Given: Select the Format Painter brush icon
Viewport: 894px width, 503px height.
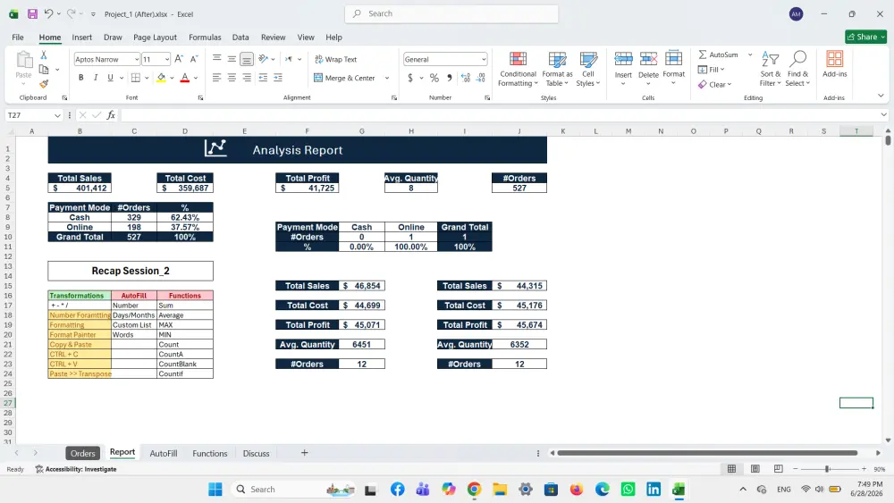Looking at the screenshot, I should click(44, 84).
